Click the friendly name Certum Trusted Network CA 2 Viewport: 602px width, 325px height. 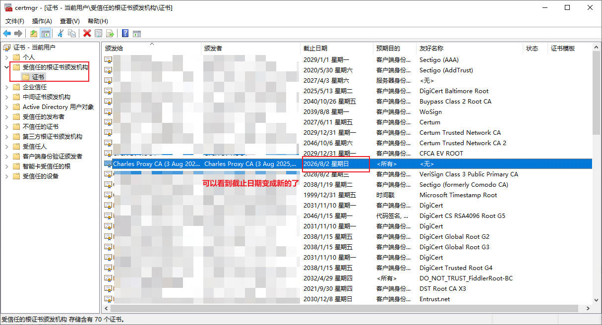pyautogui.click(x=463, y=143)
